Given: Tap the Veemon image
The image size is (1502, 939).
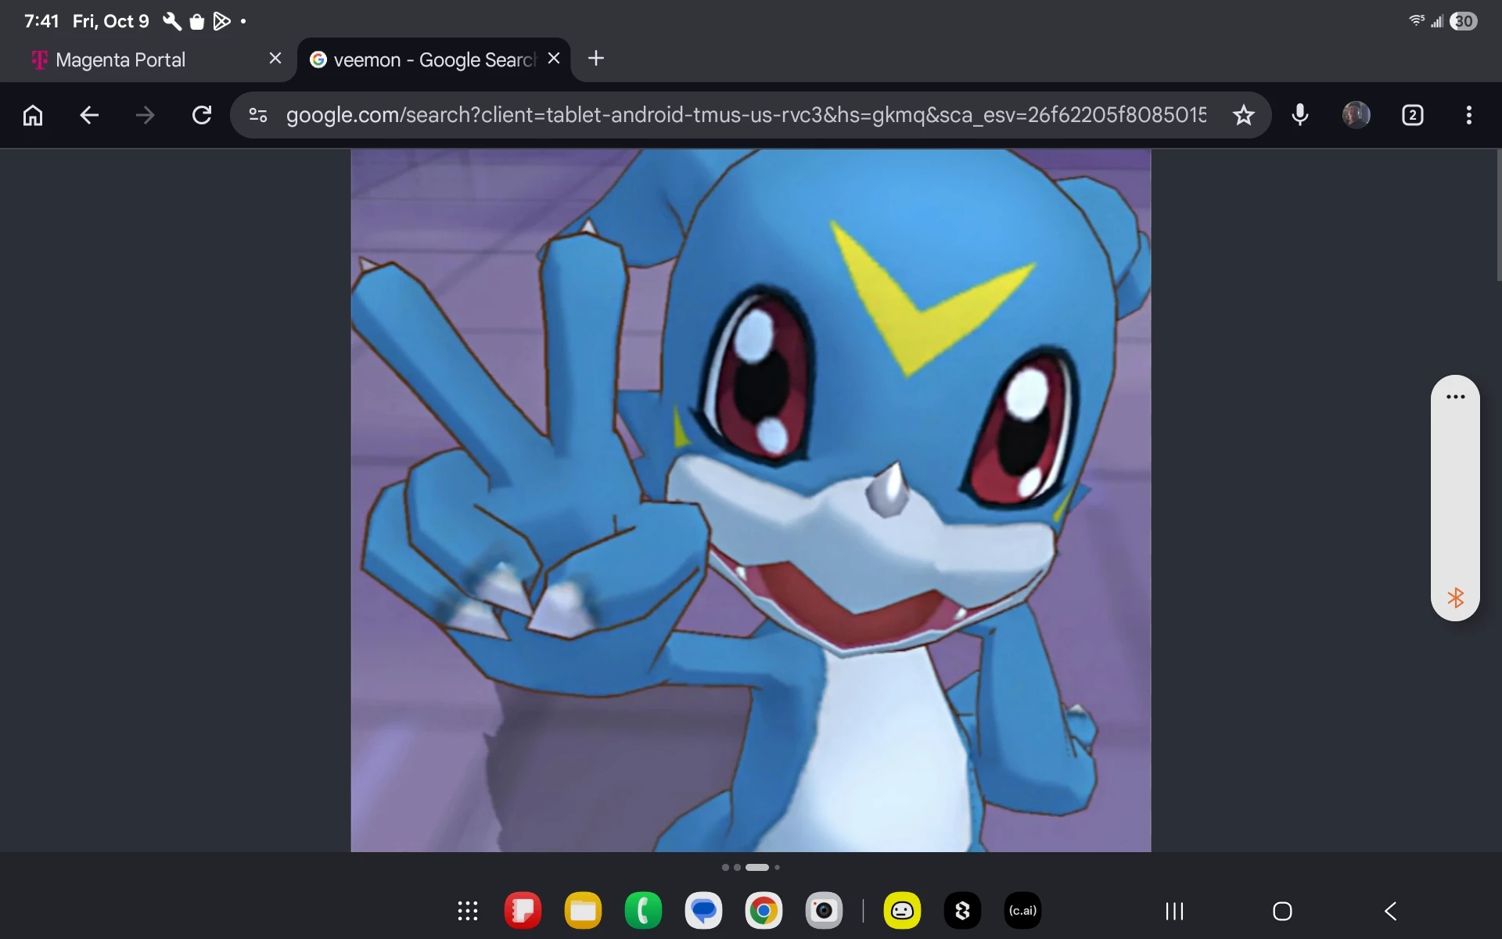Looking at the screenshot, I should click(x=751, y=501).
